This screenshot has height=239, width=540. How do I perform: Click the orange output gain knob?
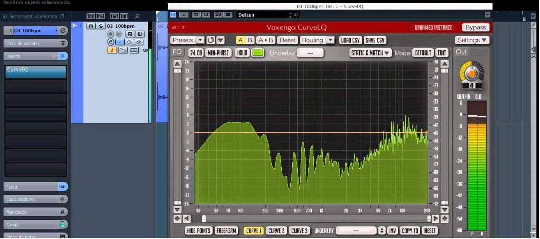point(471,73)
